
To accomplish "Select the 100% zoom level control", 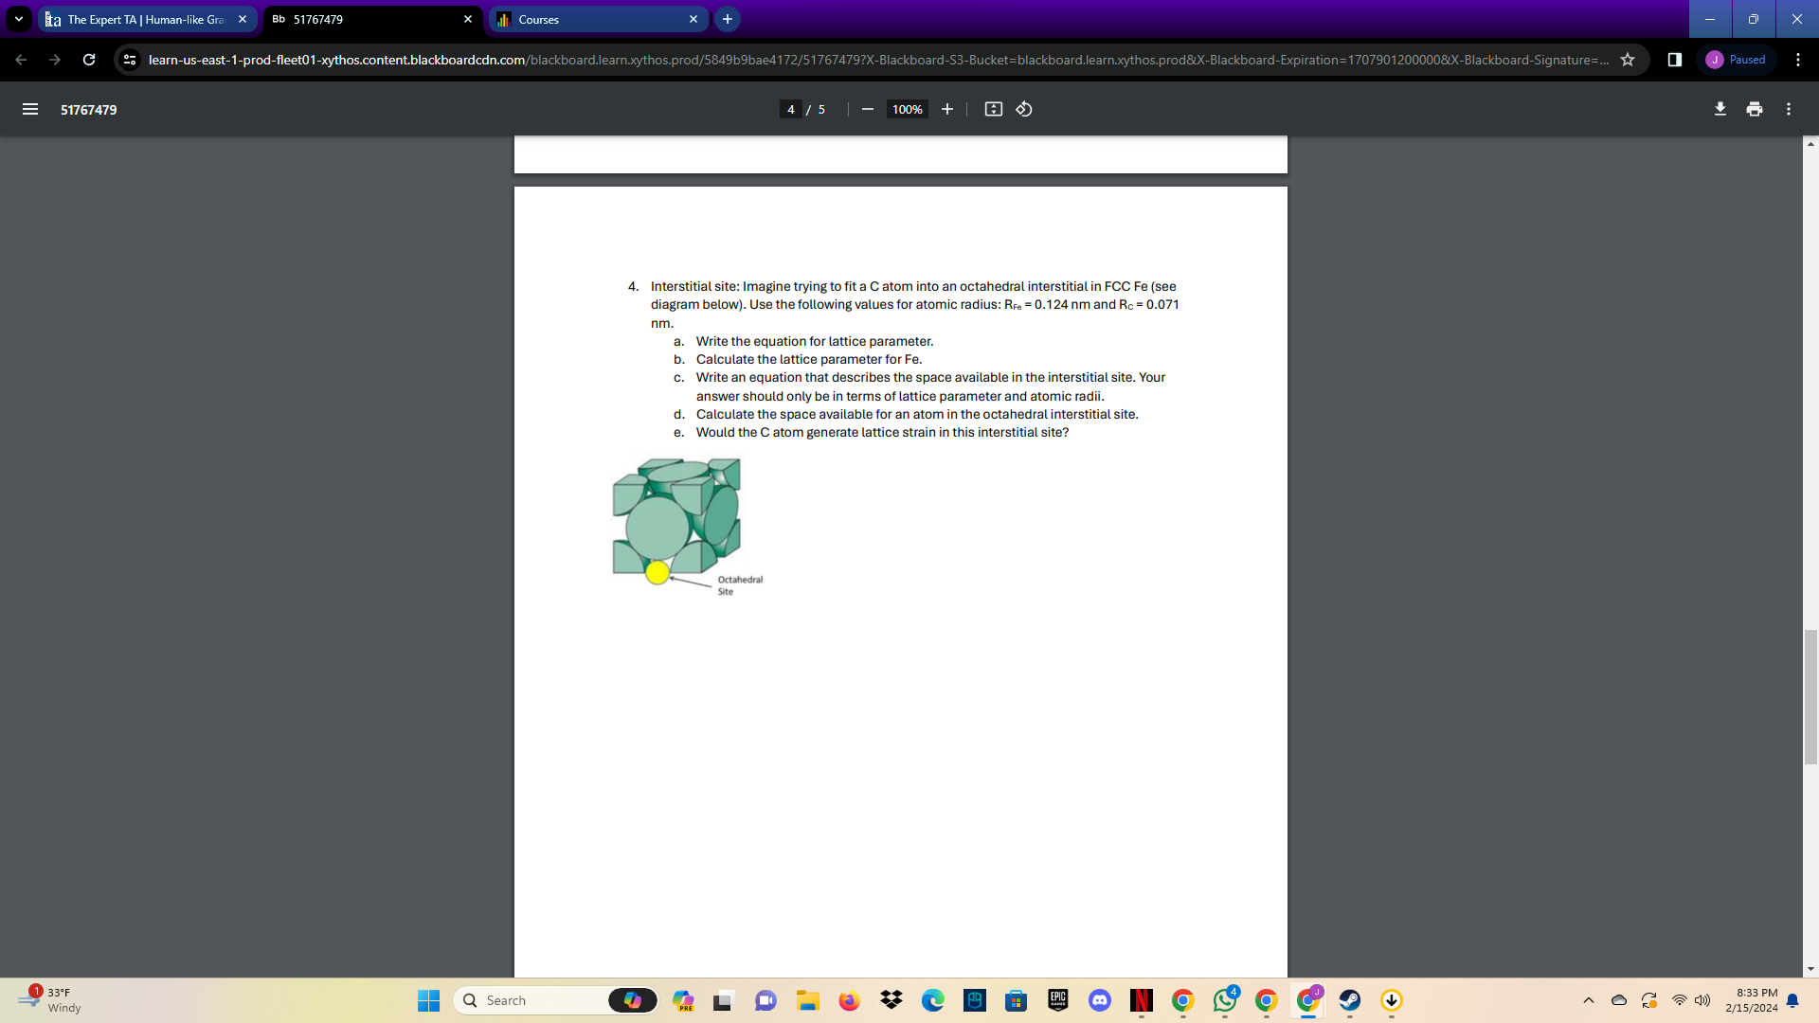I will (906, 109).
